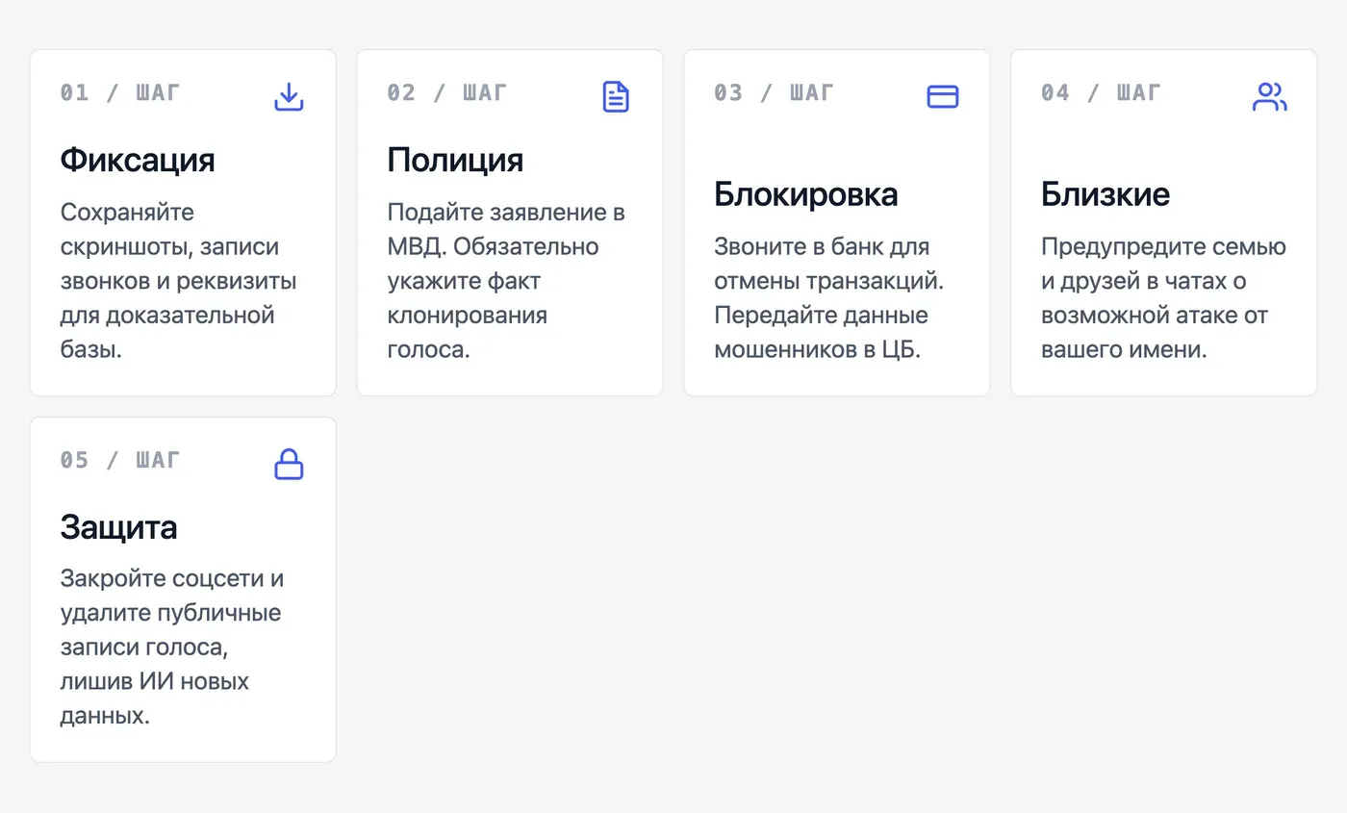The width and height of the screenshot is (1347, 813).
Task: Click the description starting 'Подайте заявление в МВД'
Action: pyautogui.click(x=507, y=281)
